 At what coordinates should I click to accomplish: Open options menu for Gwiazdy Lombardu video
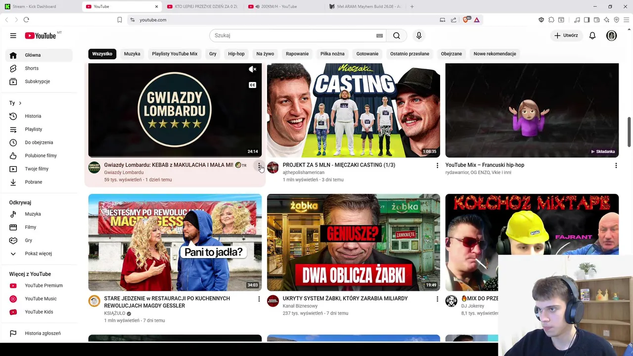[x=259, y=166]
